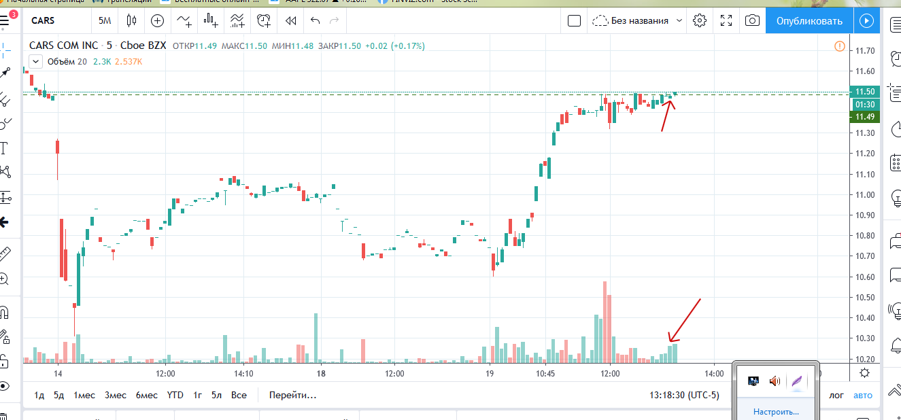Viewport: 901px width, 420px height.
Task: Click the feather tray icon
Action: (x=797, y=381)
